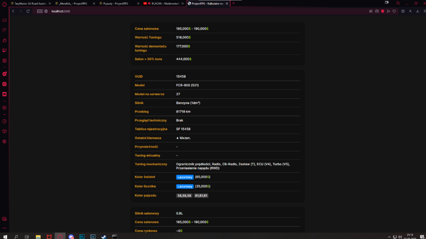Open the Opera GX main menu logo
The height and width of the screenshot is (239, 426).
(x=4, y=4)
